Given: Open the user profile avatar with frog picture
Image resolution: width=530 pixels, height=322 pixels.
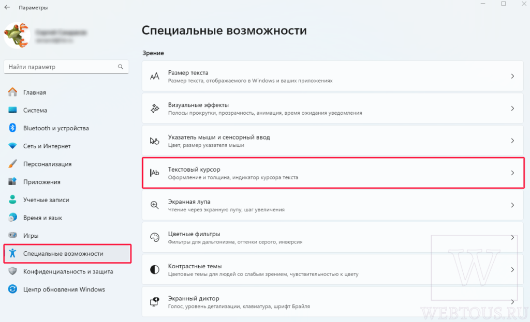Looking at the screenshot, I should coord(17,36).
